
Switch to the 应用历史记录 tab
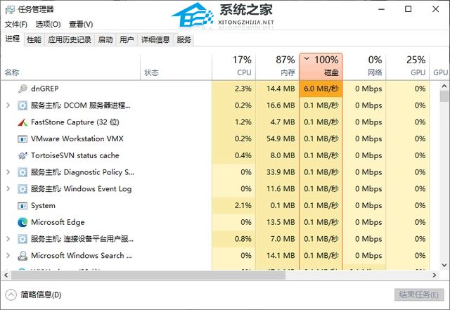[70, 39]
